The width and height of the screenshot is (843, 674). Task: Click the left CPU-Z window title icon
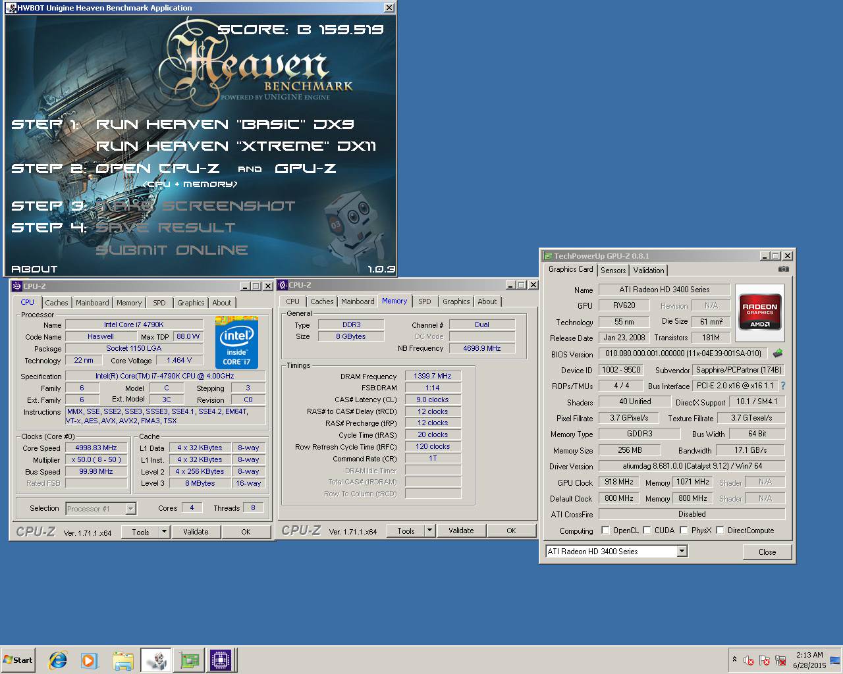pyautogui.click(x=17, y=286)
